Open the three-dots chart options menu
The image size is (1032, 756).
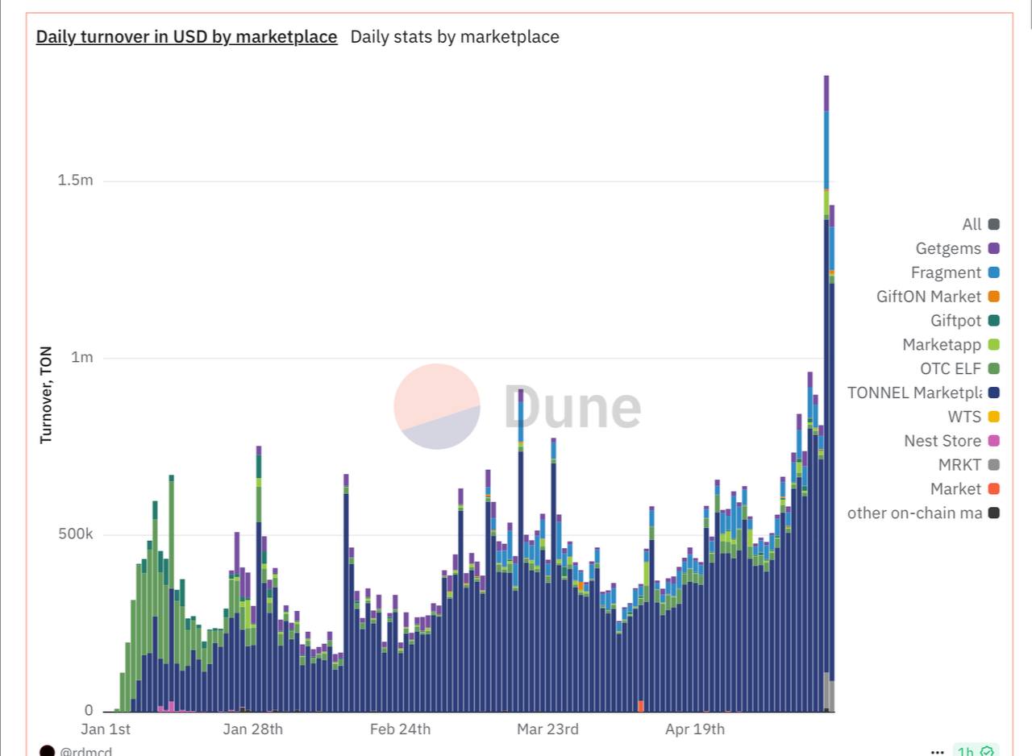click(x=937, y=752)
